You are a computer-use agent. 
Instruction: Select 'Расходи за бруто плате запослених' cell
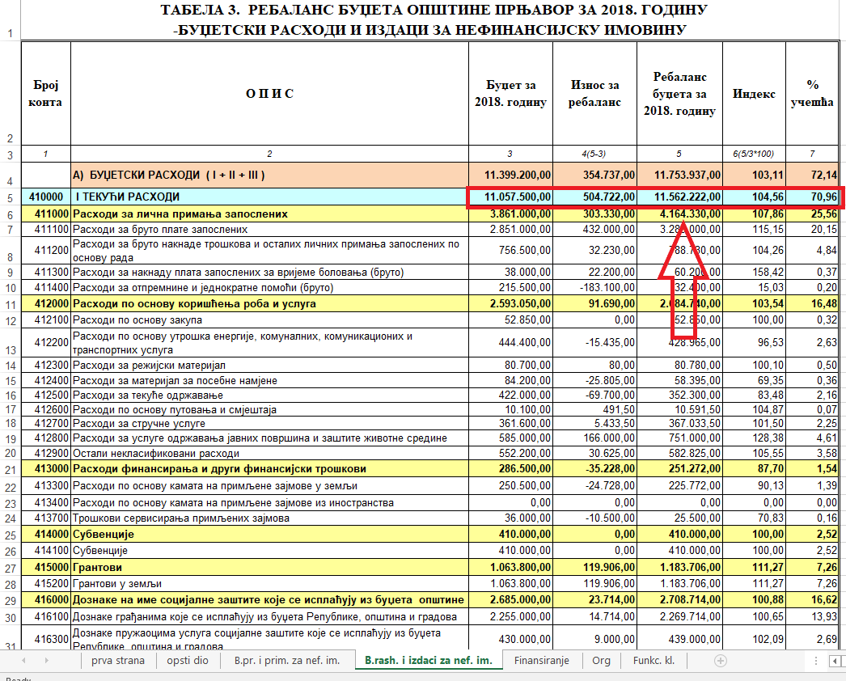(x=270, y=230)
